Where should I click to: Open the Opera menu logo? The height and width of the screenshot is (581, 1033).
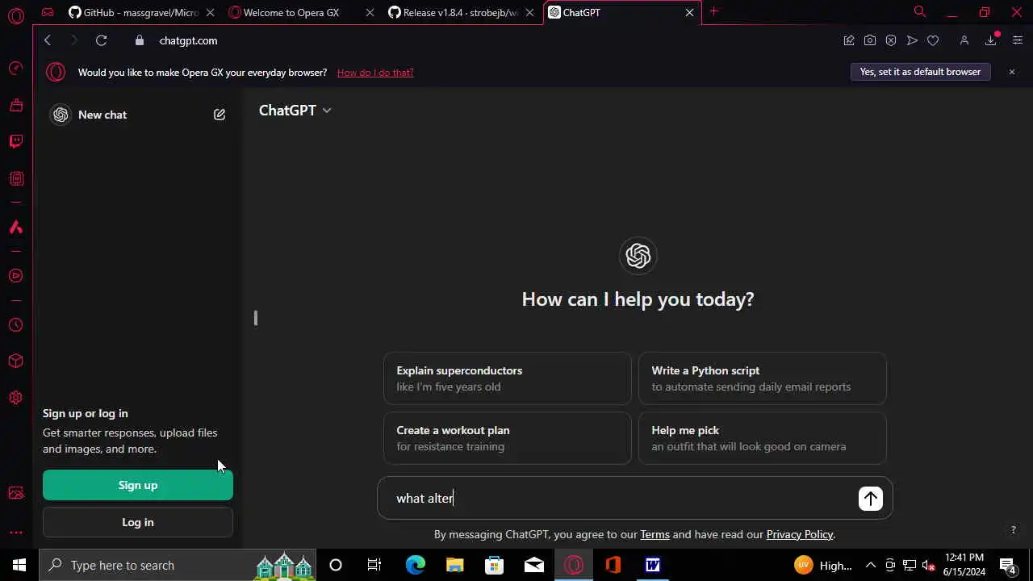(15, 15)
